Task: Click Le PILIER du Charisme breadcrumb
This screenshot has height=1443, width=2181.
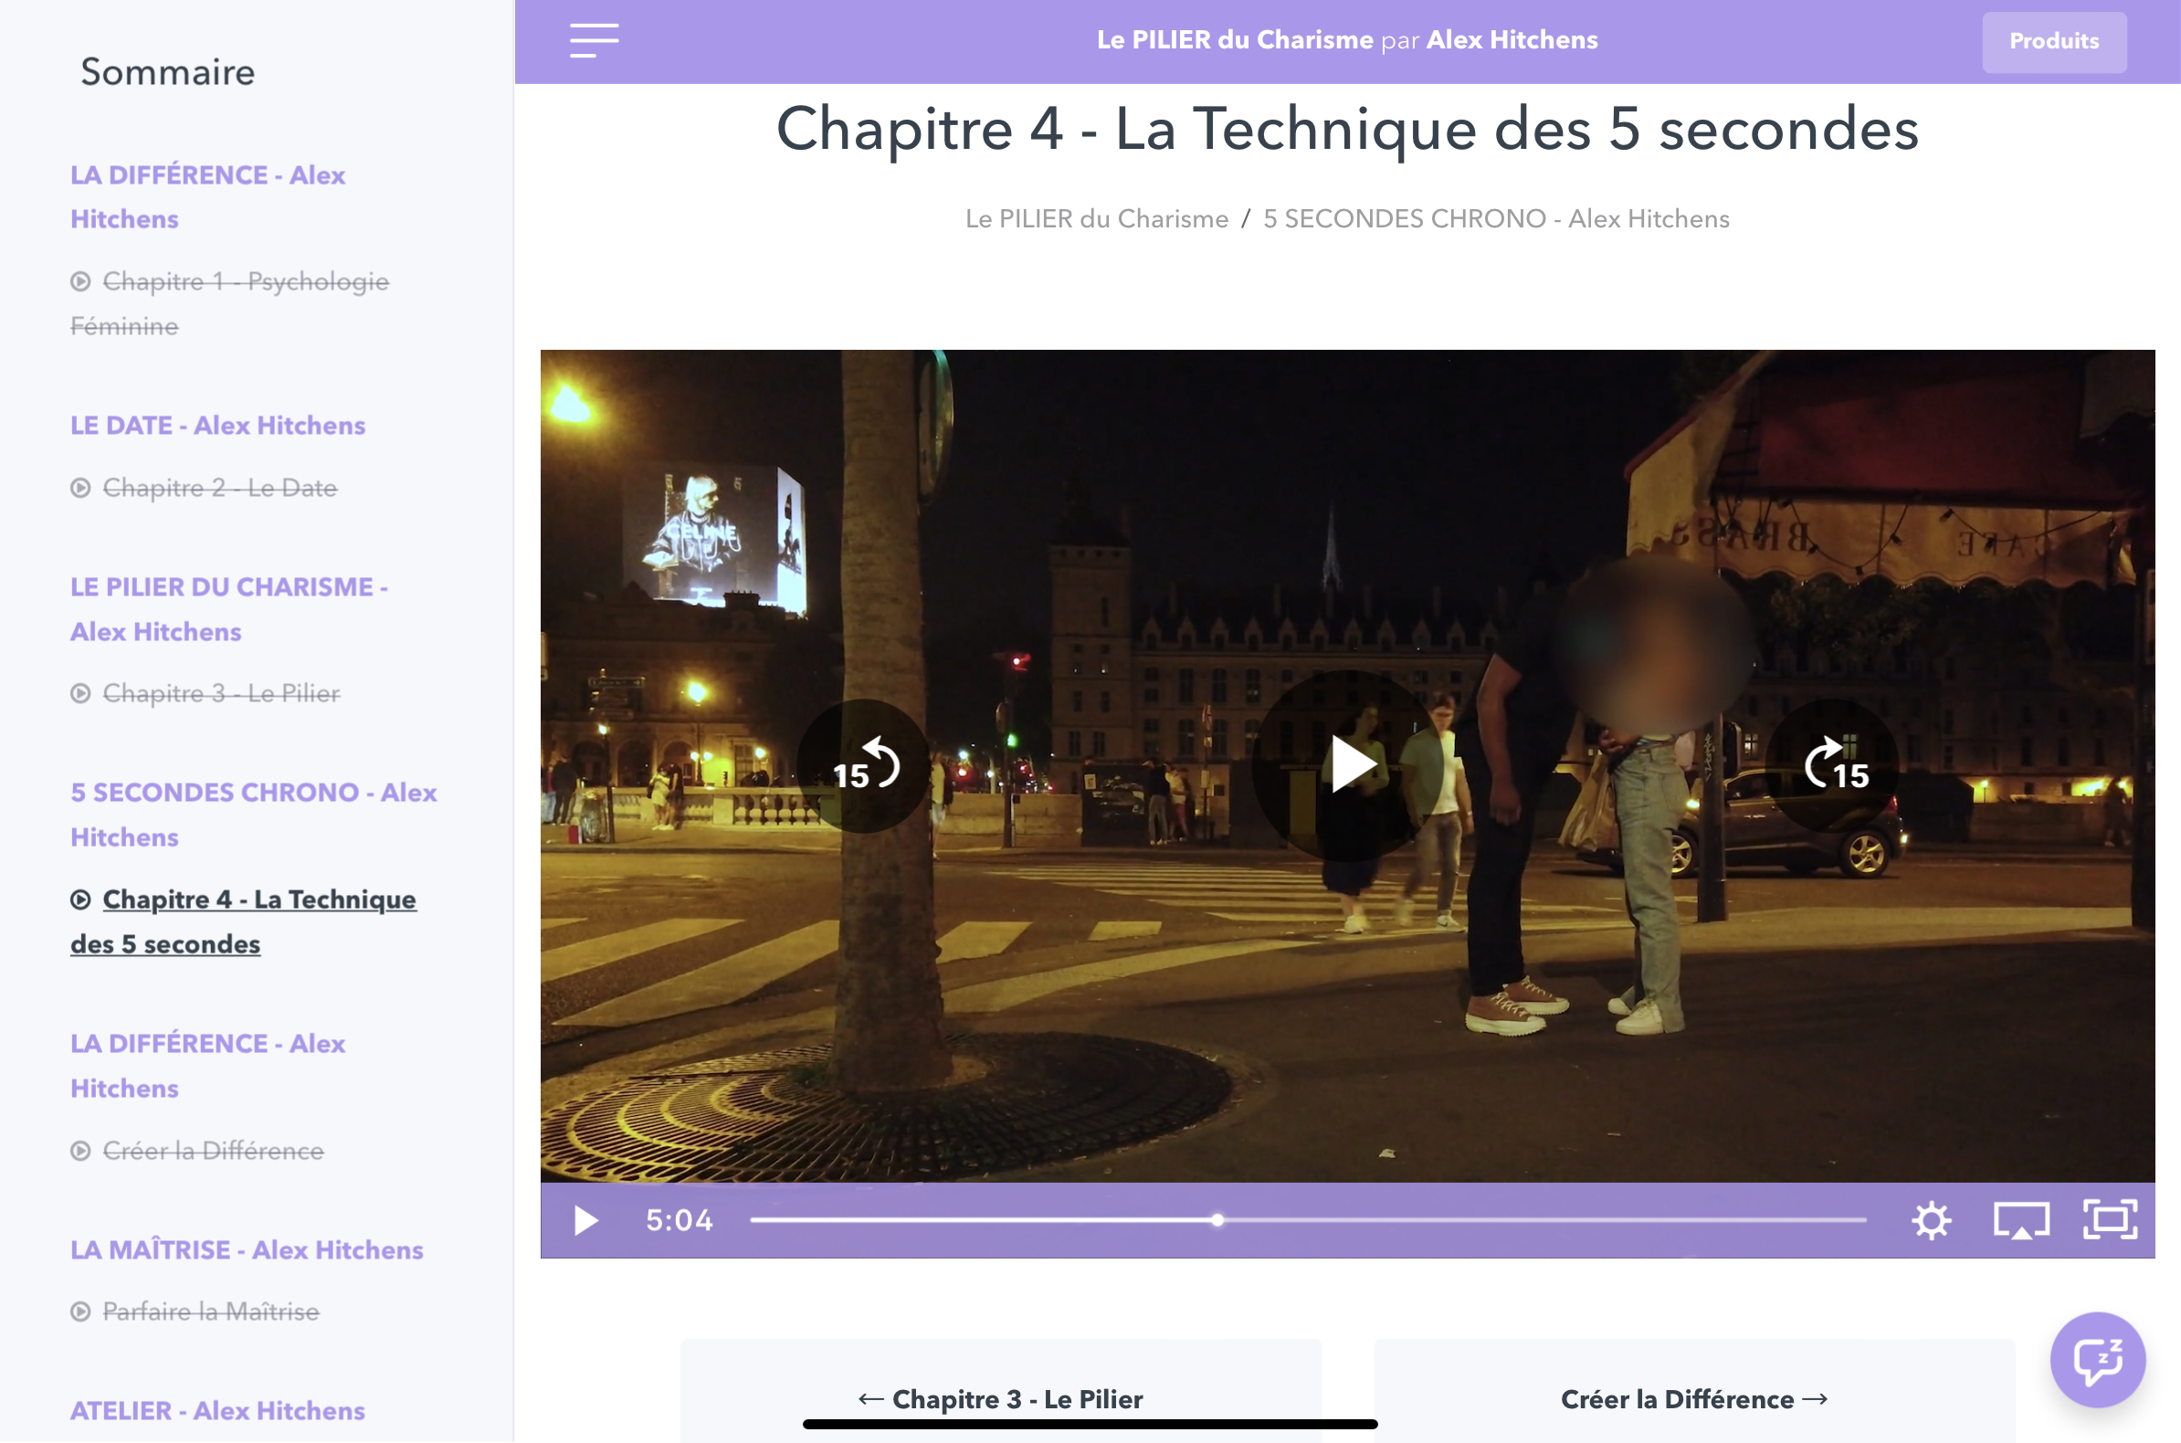Action: pyautogui.click(x=1096, y=219)
